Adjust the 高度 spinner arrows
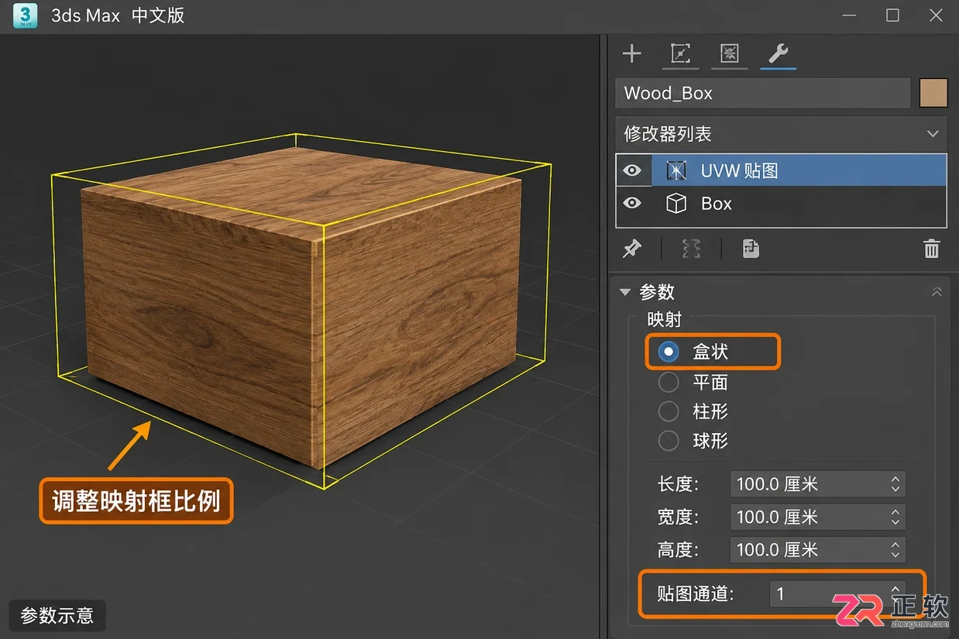This screenshot has width=959, height=639. [895, 550]
